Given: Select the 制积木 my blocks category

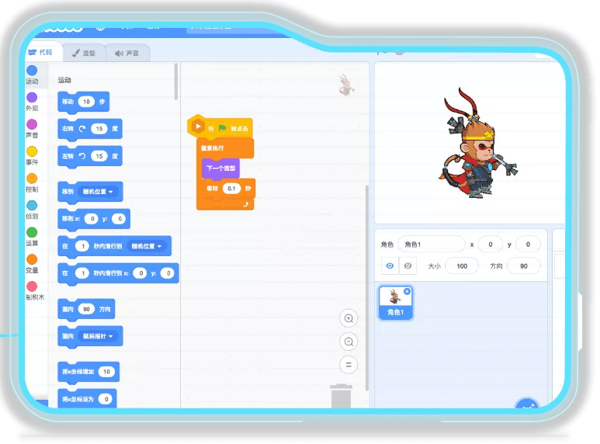Looking at the screenshot, I should (34, 291).
